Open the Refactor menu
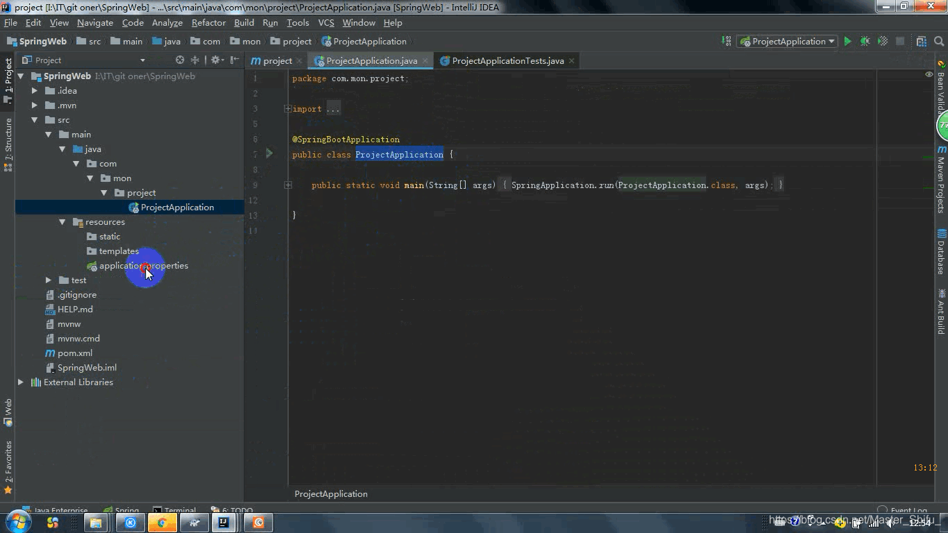 [x=209, y=23]
